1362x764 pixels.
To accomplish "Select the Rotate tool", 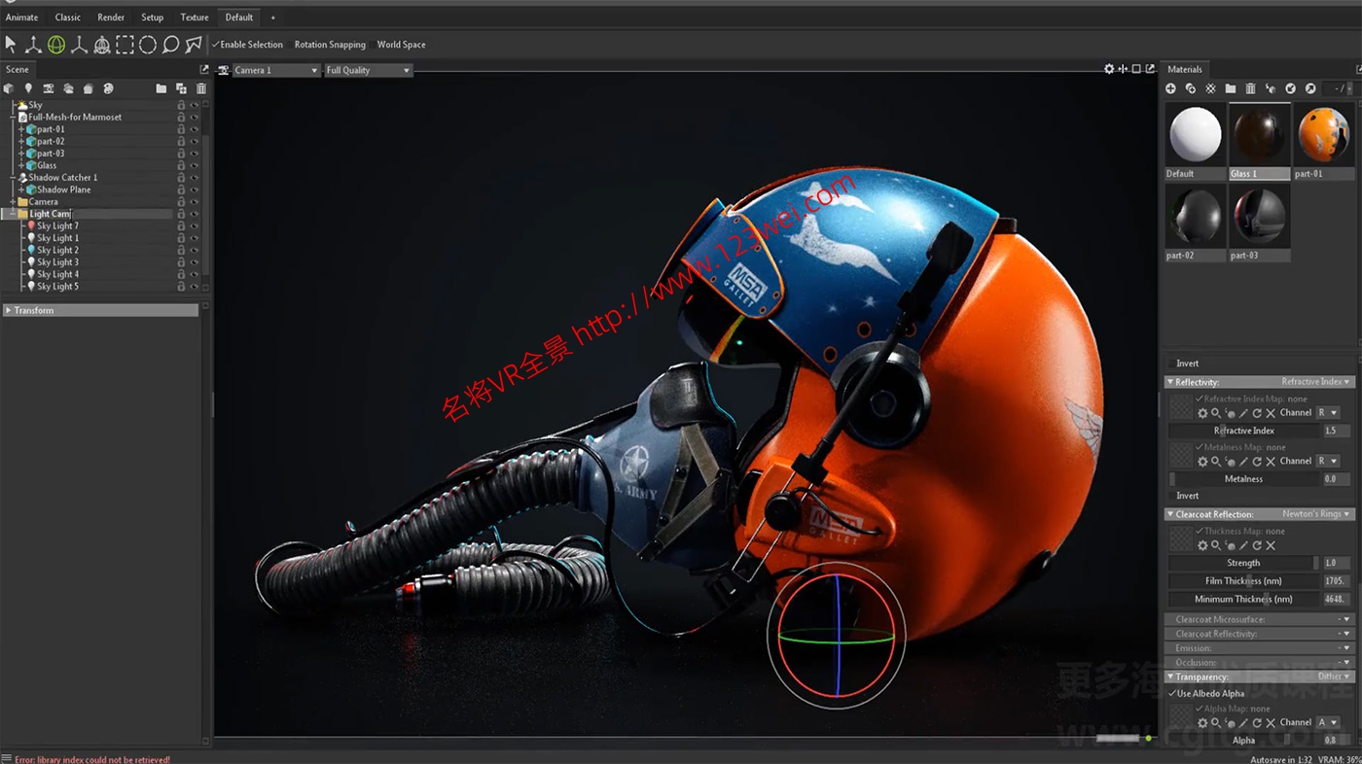I will coord(58,45).
